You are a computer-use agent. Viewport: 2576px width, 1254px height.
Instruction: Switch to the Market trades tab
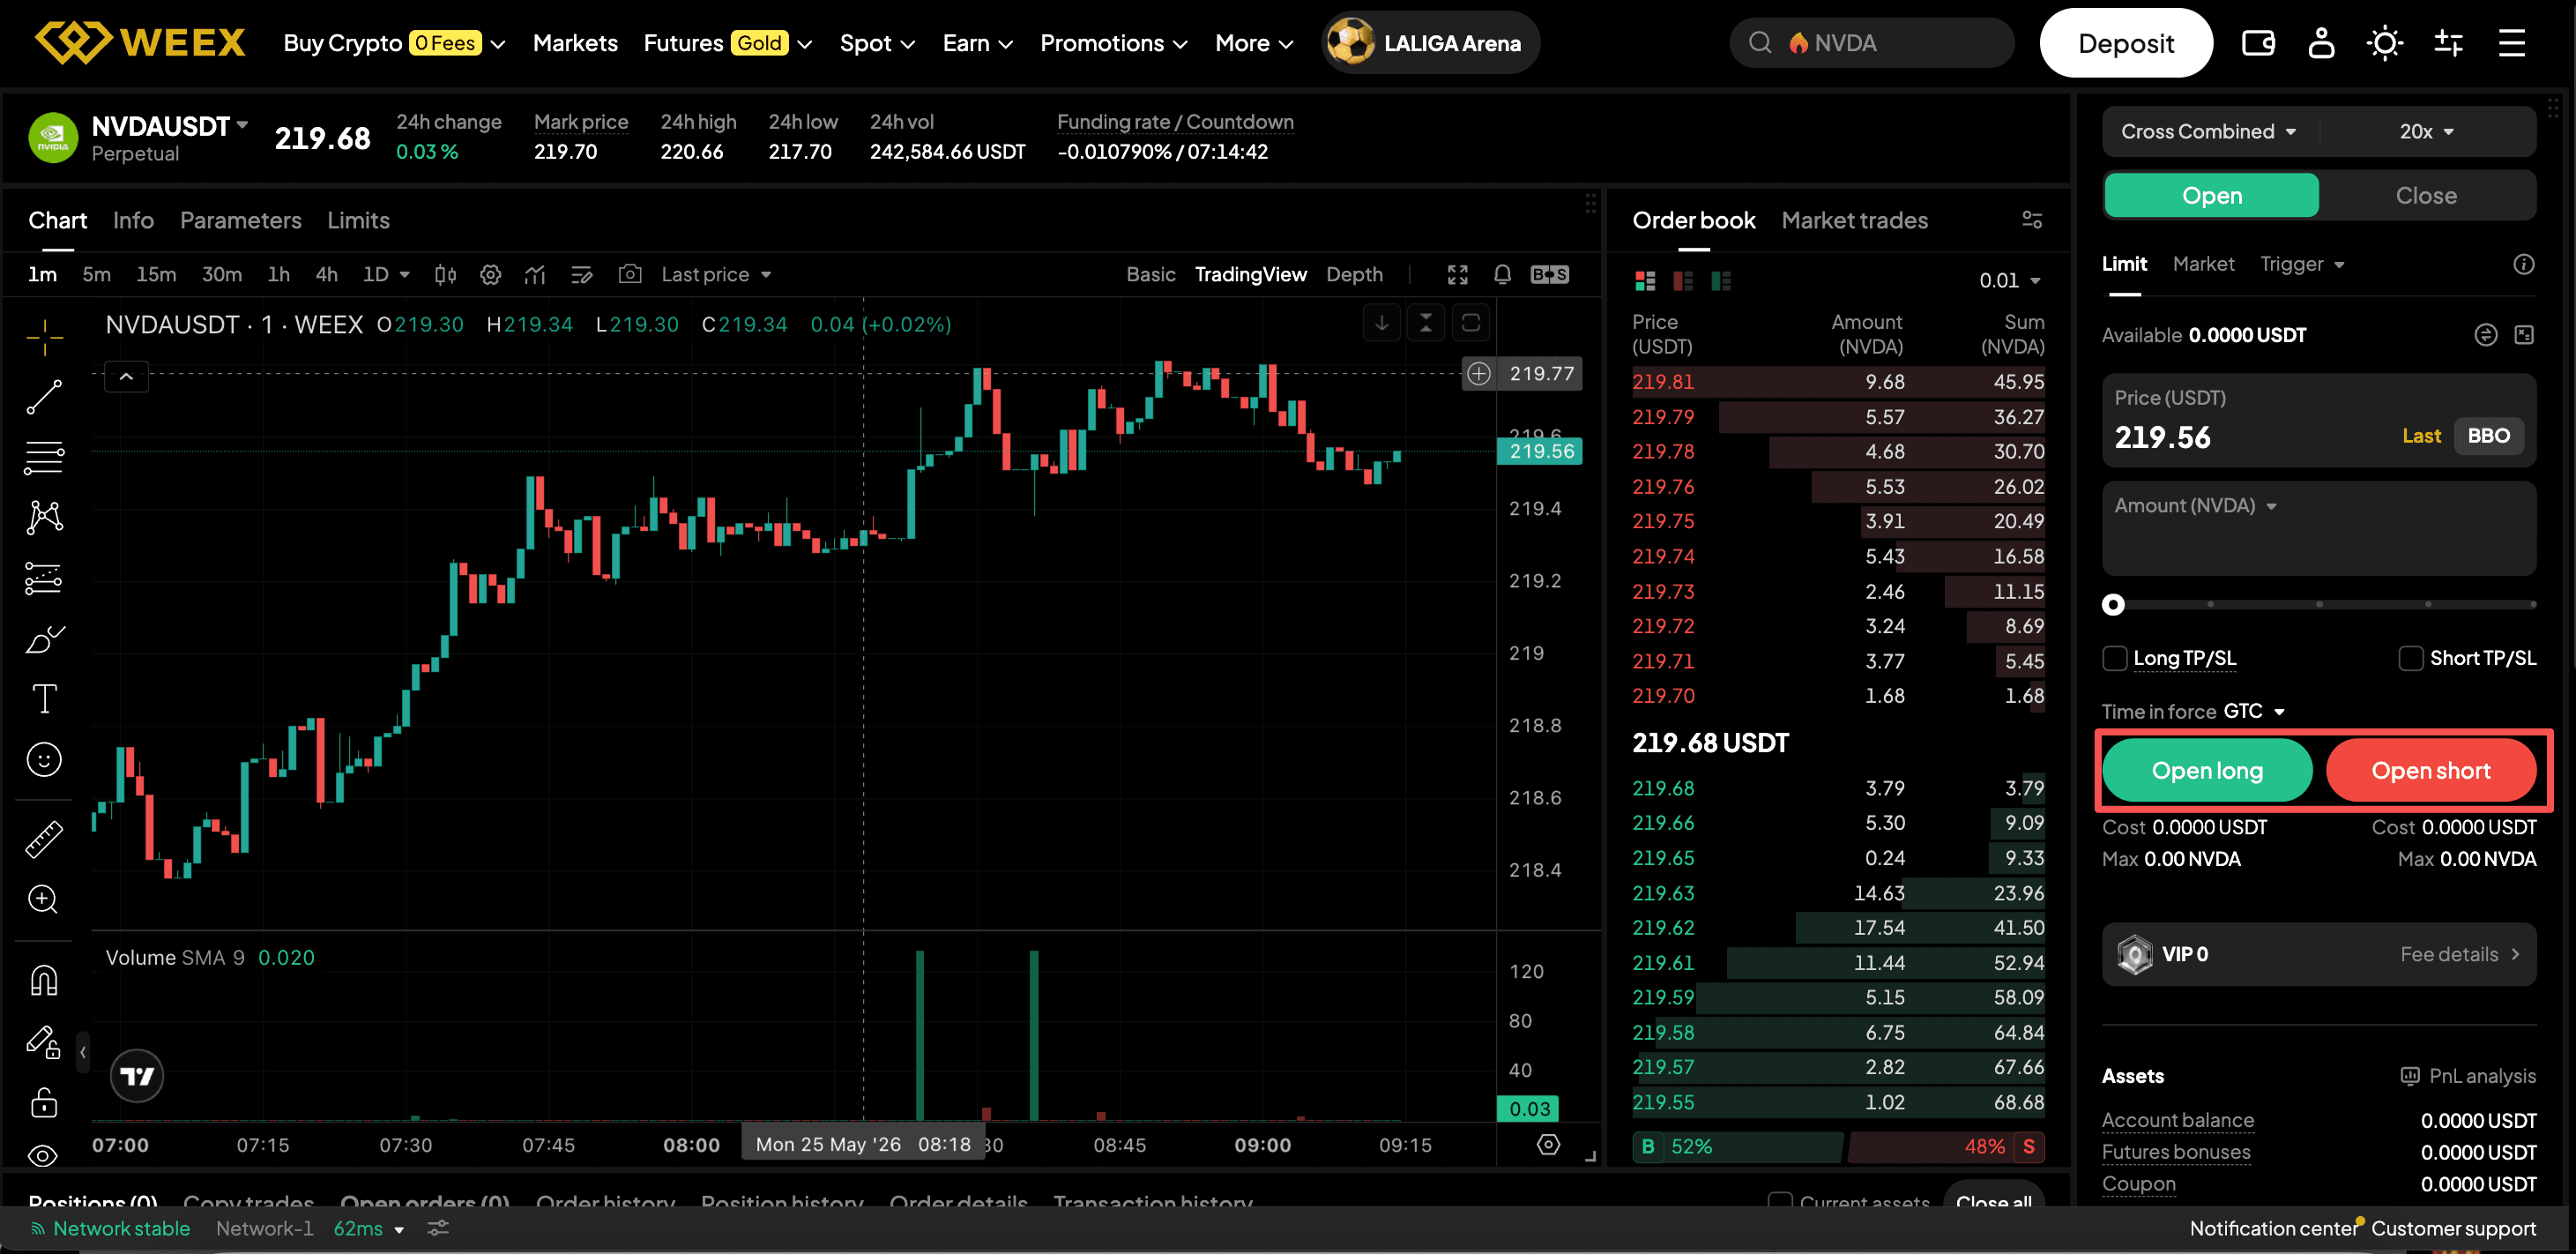1854,220
